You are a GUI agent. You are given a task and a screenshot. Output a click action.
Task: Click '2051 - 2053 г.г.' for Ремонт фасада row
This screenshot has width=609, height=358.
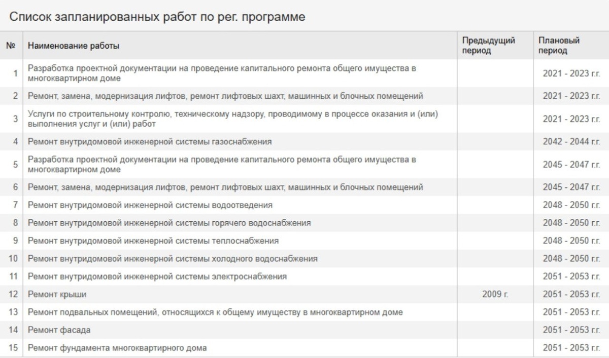[571, 330]
